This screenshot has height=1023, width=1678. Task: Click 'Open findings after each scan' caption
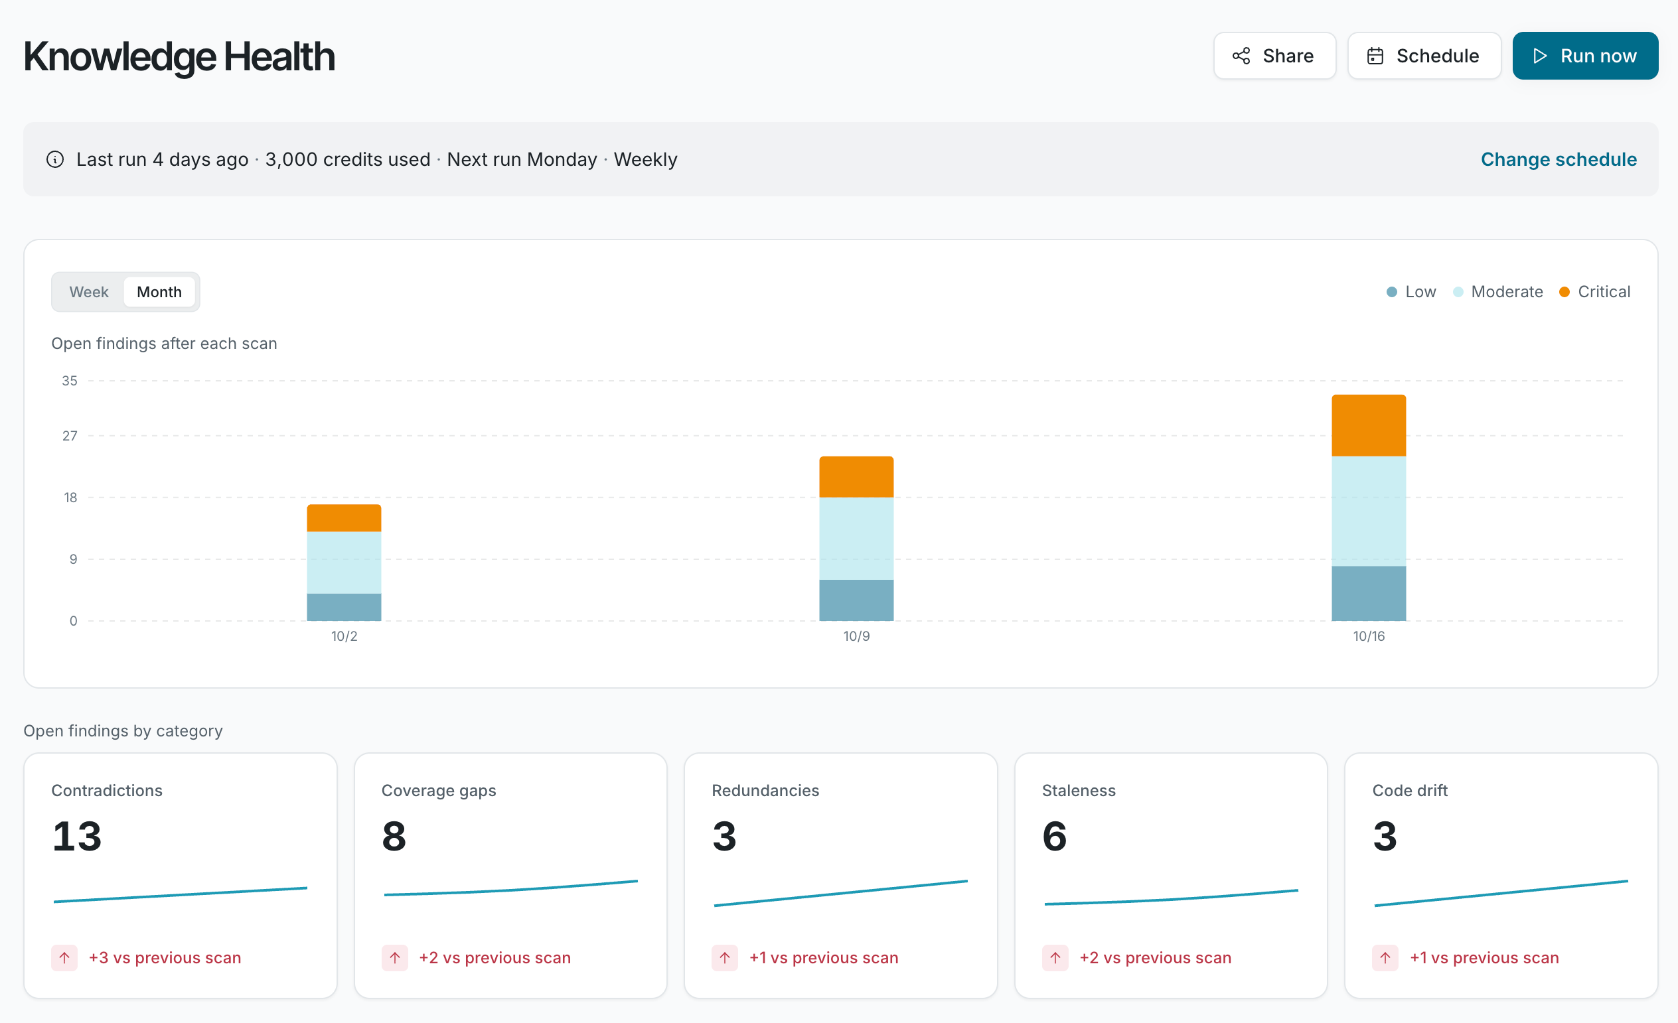pyautogui.click(x=164, y=344)
